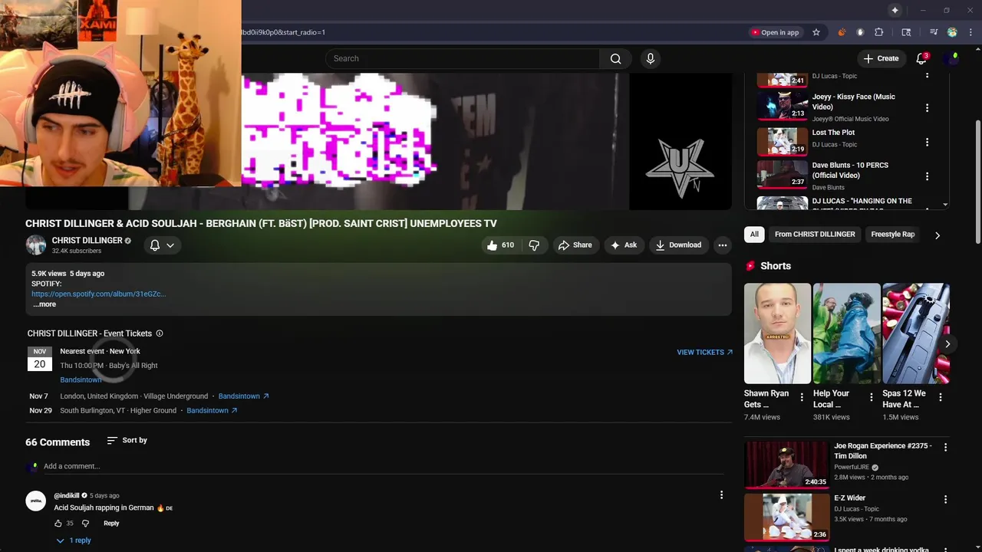The height and width of the screenshot is (552, 982).
Task: Select the All filter chip
Action: pyautogui.click(x=754, y=235)
